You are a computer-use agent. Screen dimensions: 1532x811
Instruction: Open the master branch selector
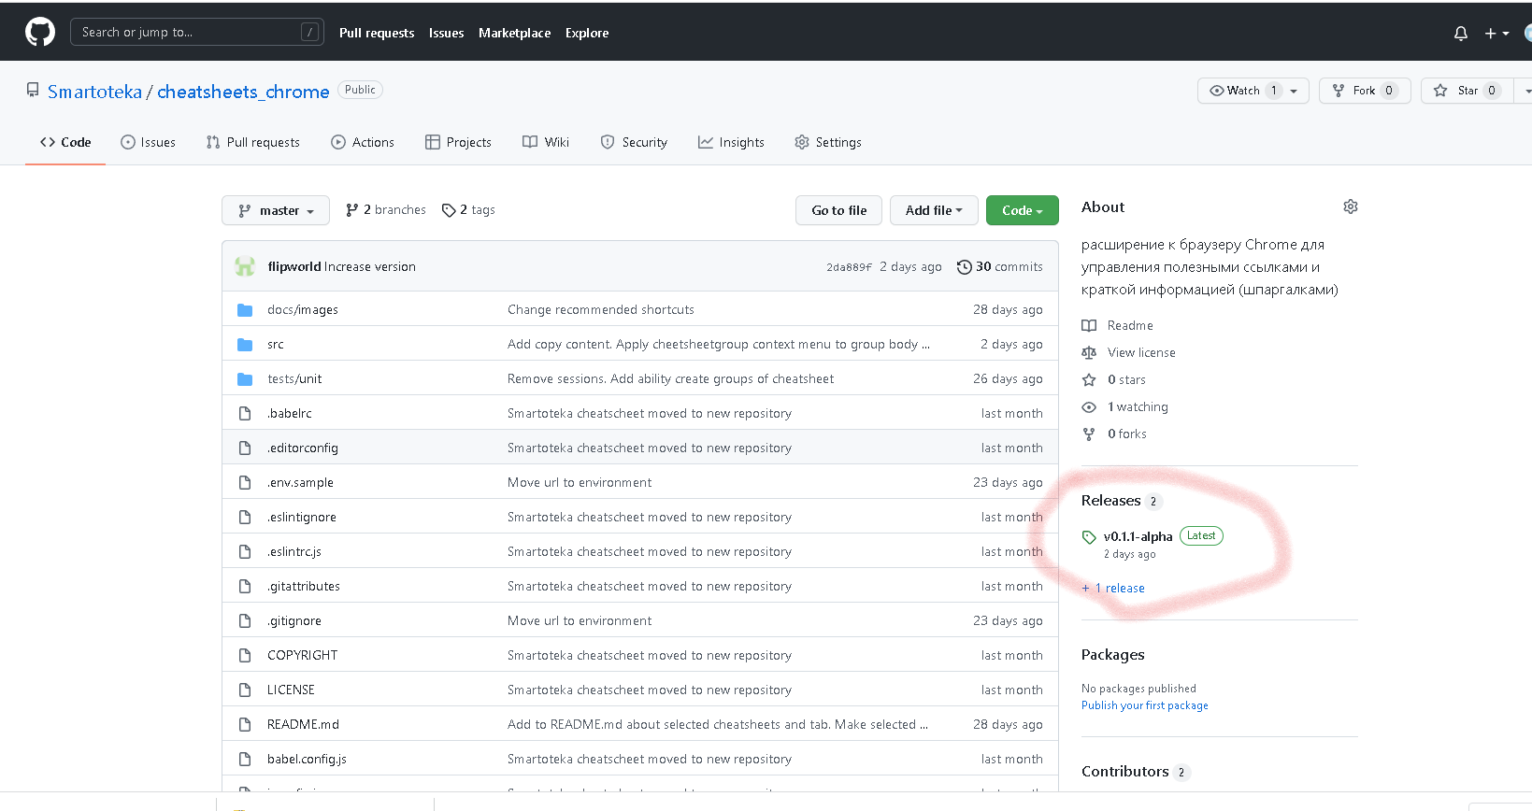click(276, 210)
